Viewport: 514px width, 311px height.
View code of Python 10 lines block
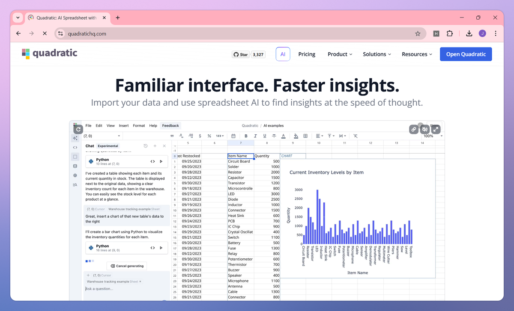152,161
